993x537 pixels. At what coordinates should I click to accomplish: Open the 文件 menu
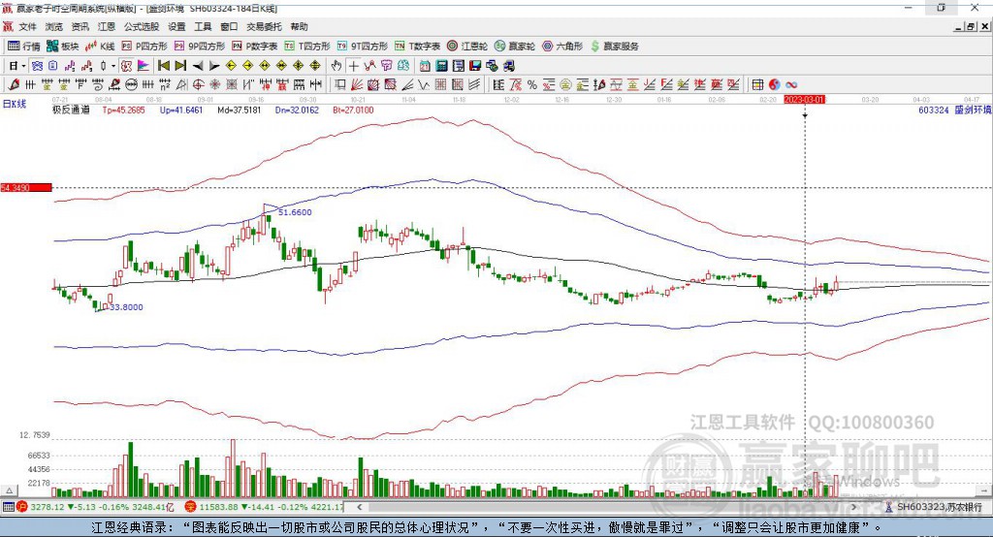[28, 26]
